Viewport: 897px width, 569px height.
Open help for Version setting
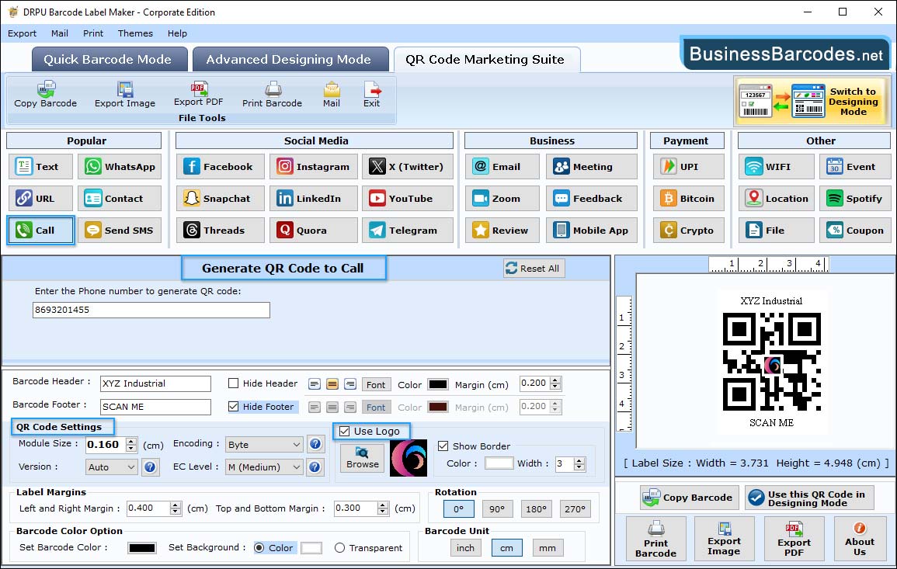click(x=150, y=467)
